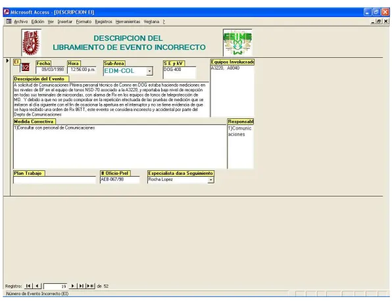
Task: Go to first record navigation button
Action: coord(28,286)
